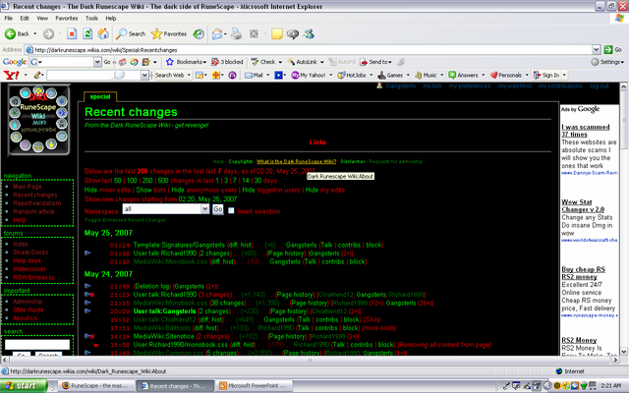
Task: Open Shady Docks forum link
Action: coord(30,253)
